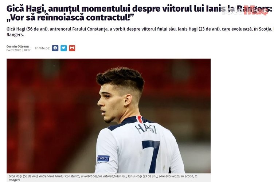The height and width of the screenshot is (182, 274).
Task: Click the publication date 04.01.2022
Action: (x=13, y=50)
